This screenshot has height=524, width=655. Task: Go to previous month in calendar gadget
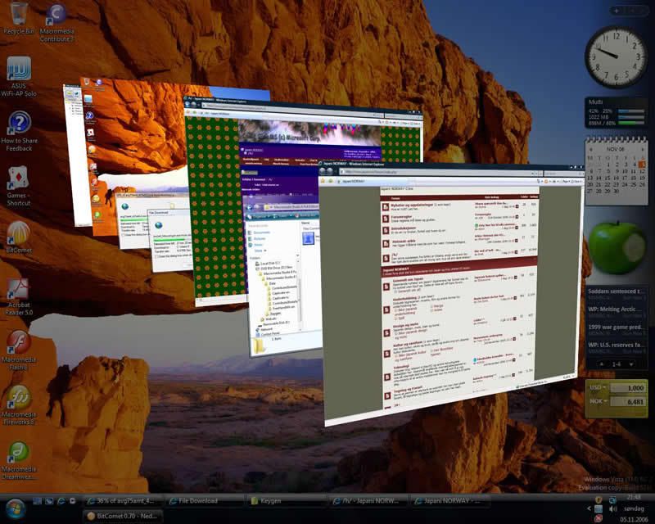tap(590, 149)
